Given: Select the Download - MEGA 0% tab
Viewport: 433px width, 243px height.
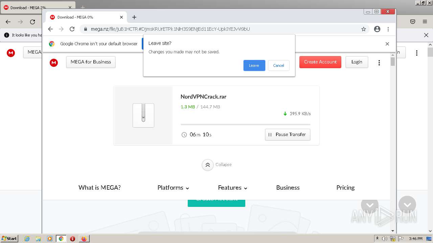Looking at the screenshot, I should click(x=86, y=17).
